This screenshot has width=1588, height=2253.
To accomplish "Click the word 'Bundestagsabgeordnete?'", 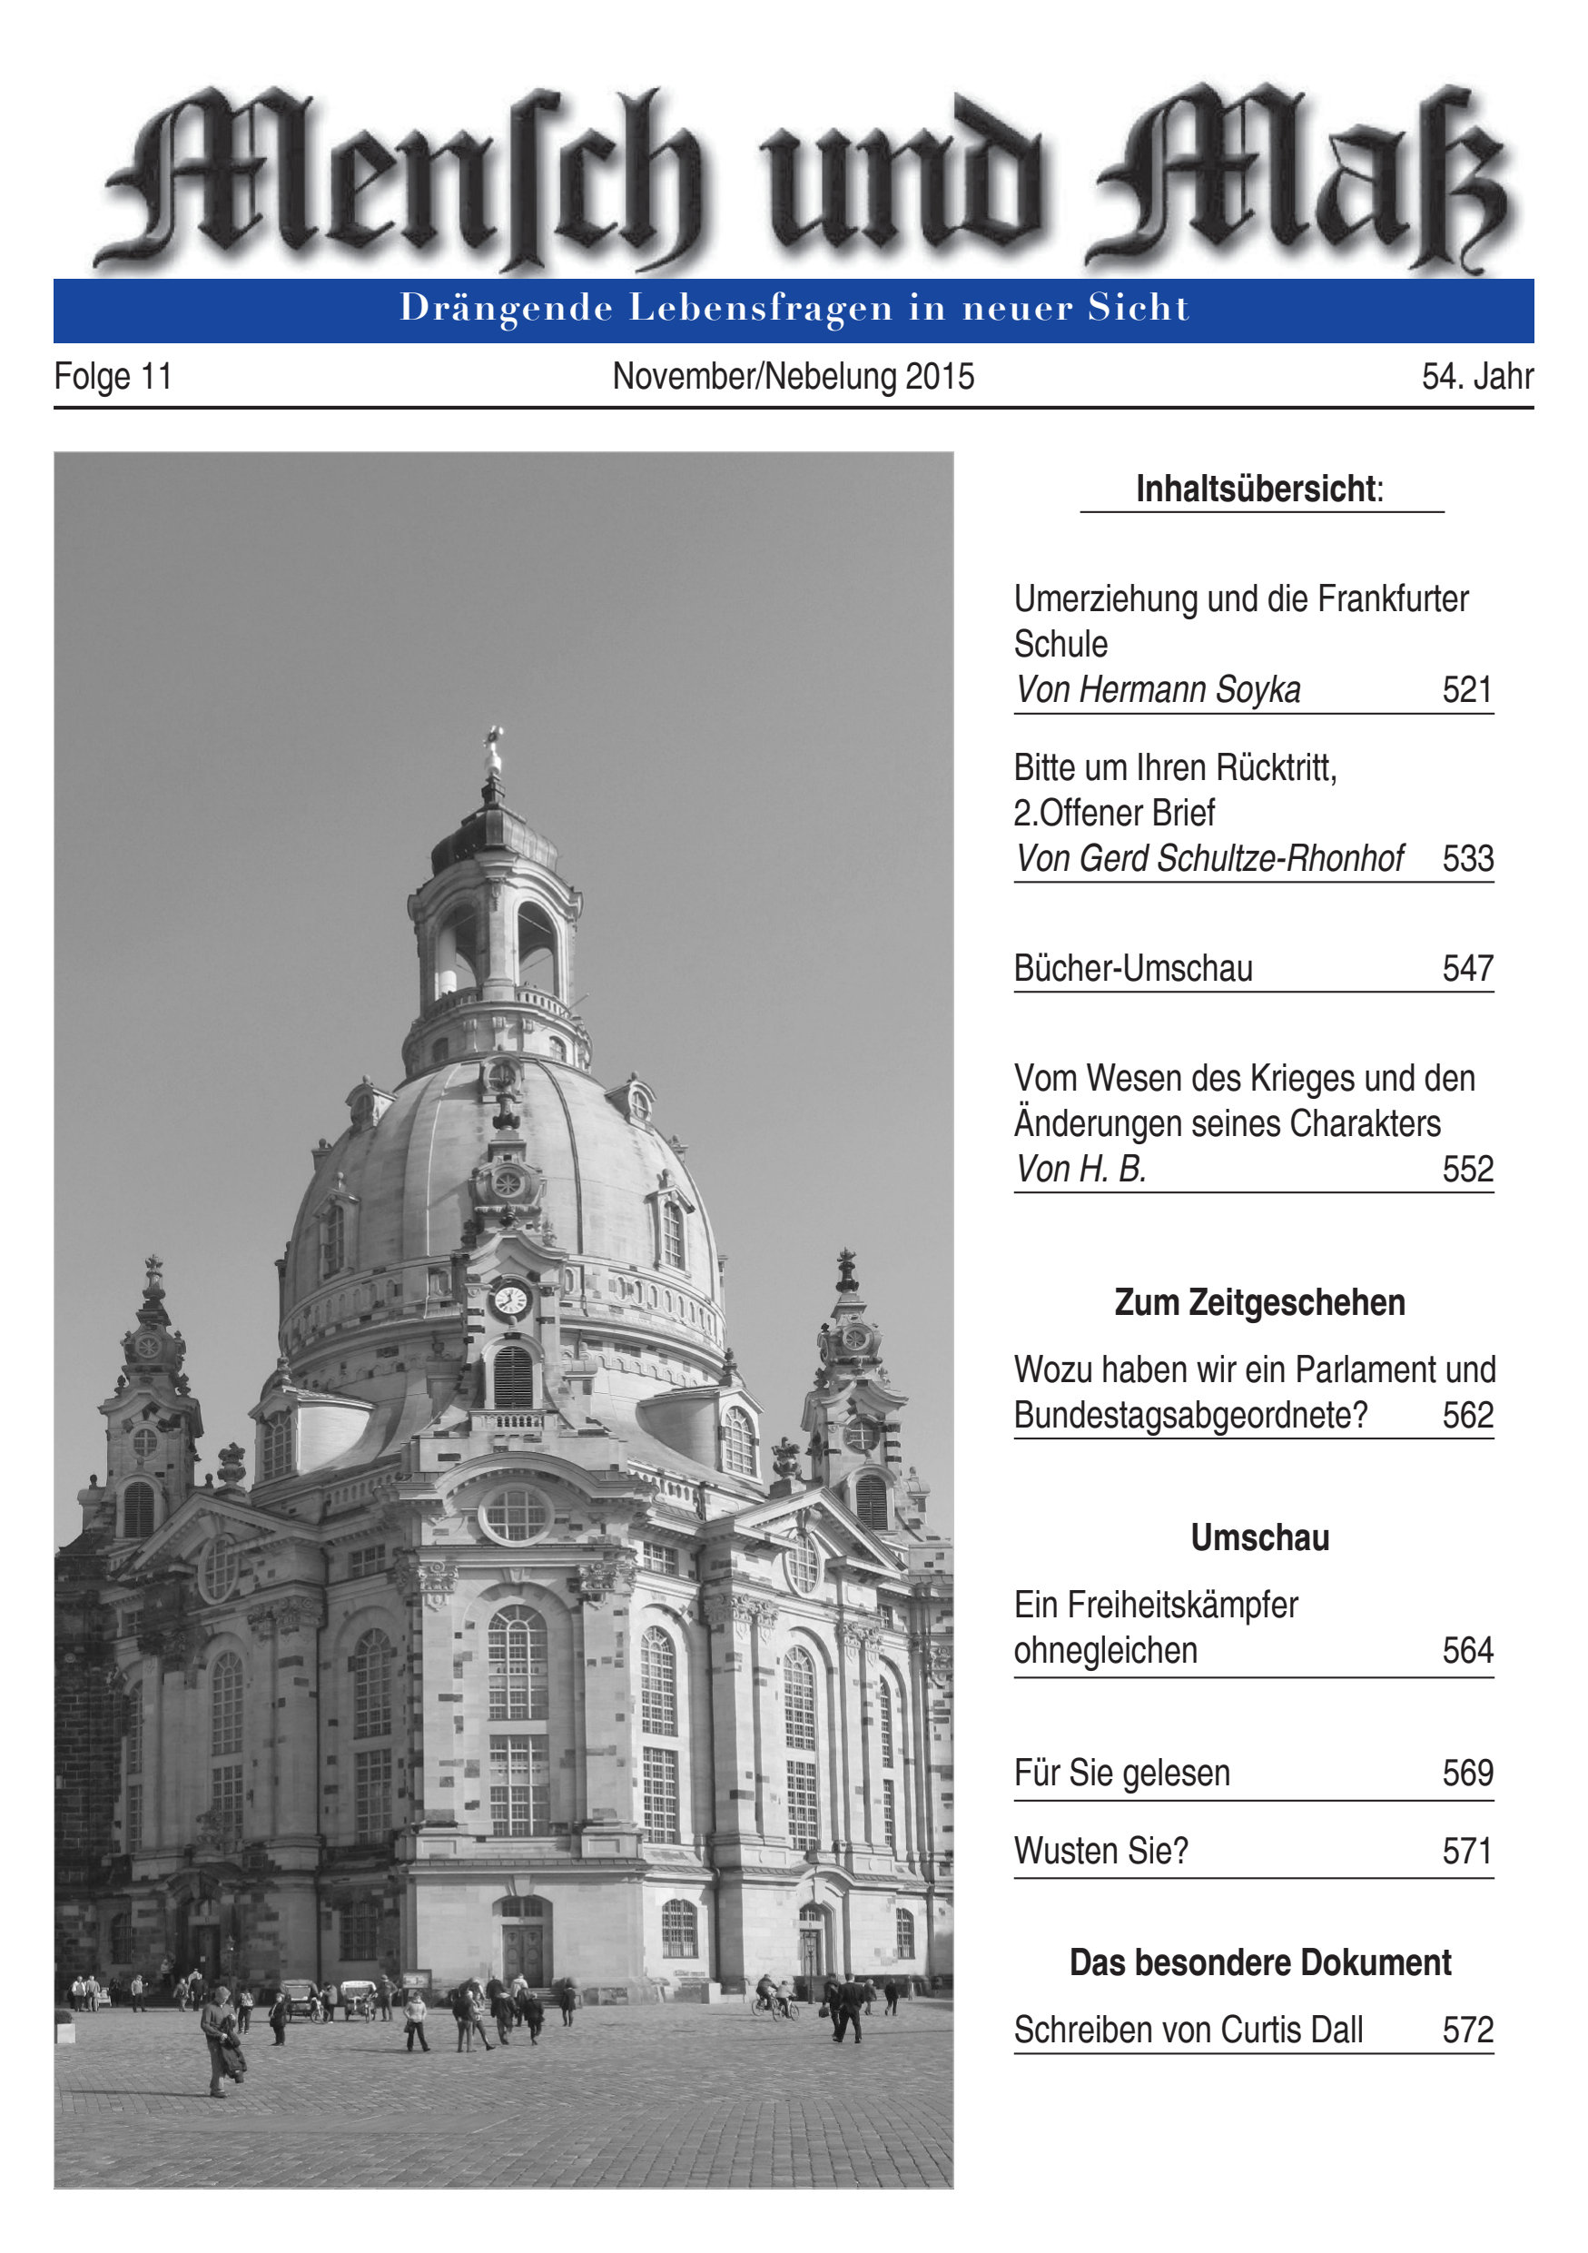I will coord(1189,1416).
